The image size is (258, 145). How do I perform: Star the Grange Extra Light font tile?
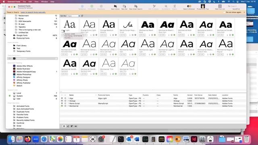tap(94, 35)
